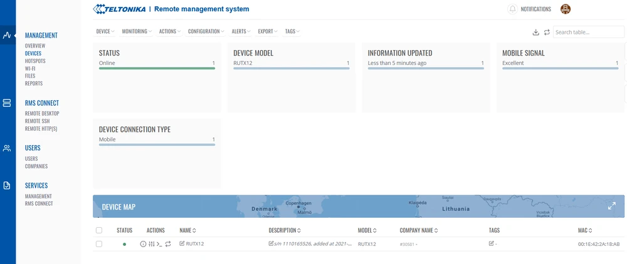Open the Device dropdown menu
627x264 pixels.
tap(105, 31)
